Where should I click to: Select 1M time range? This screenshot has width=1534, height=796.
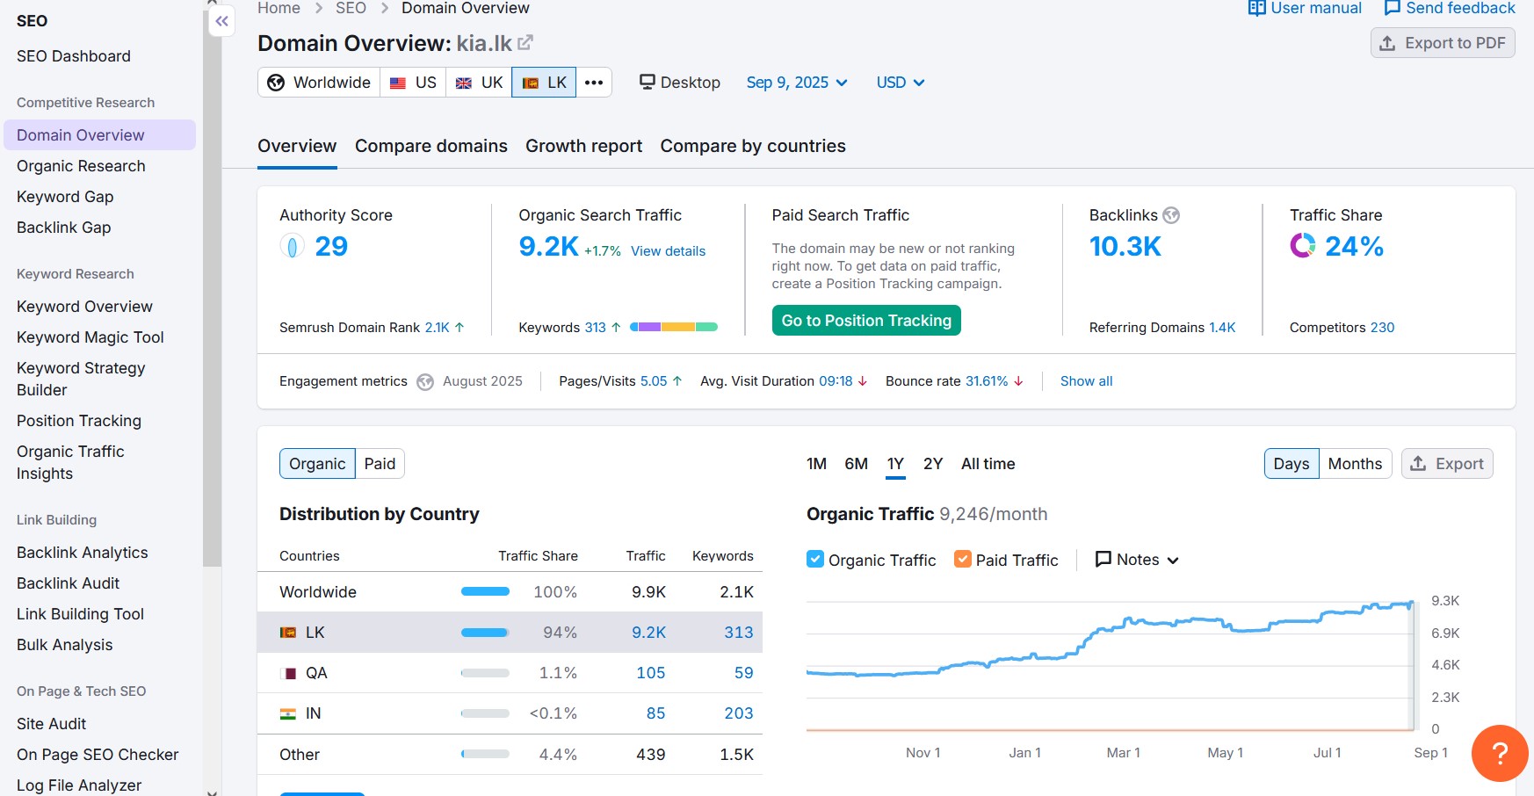[x=816, y=464]
